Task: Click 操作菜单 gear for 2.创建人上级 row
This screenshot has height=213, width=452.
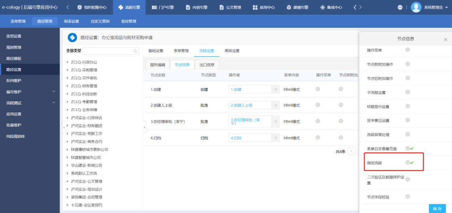Action: pos(318,105)
